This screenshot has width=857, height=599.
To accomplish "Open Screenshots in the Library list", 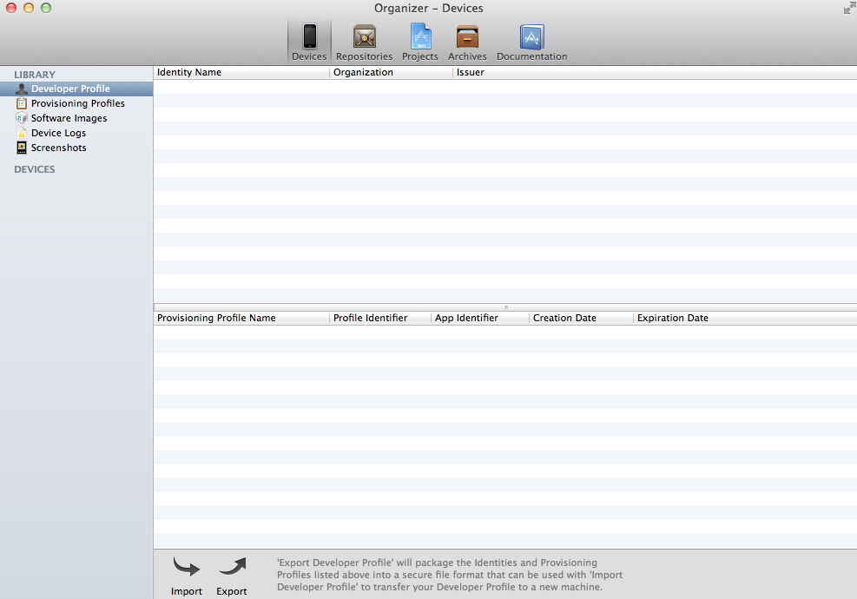I will point(76,148).
